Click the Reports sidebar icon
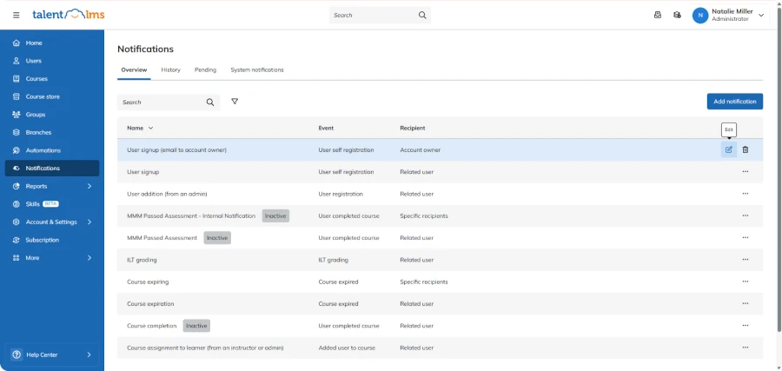Screen dimensions: 782x371 [16, 187]
